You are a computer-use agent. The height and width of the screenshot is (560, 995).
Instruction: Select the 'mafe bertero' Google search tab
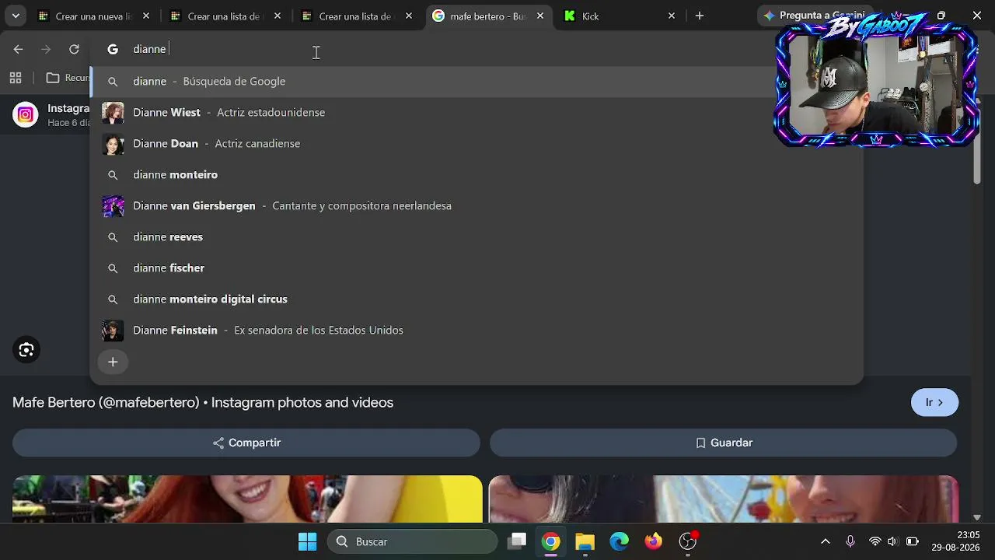point(490,16)
